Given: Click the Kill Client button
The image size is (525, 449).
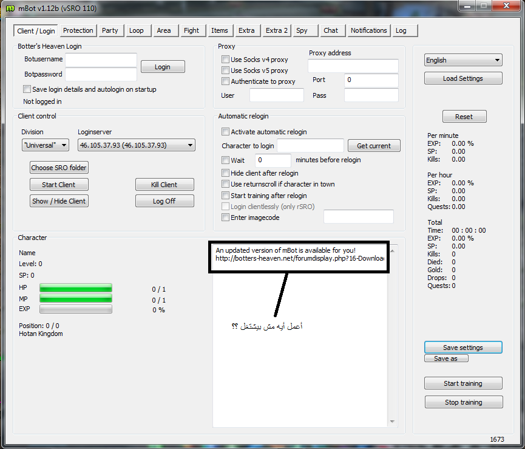Looking at the screenshot, I should click(x=164, y=185).
